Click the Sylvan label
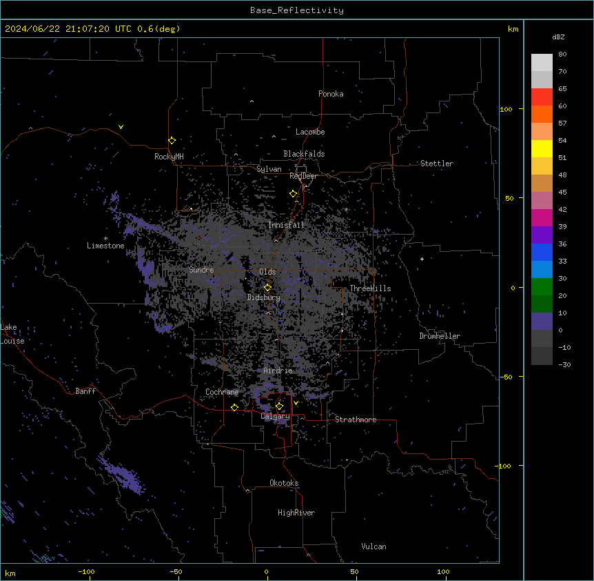The height and width of the screenshot is (581, 594). click(x=269, y=169)
